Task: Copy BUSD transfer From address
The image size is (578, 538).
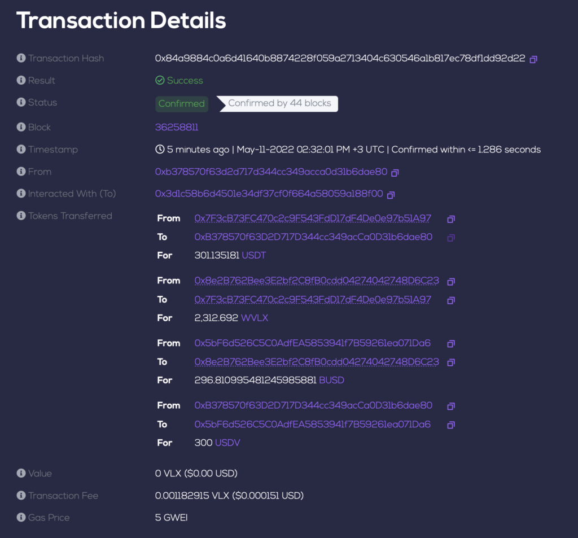Action: pos(451,343)
